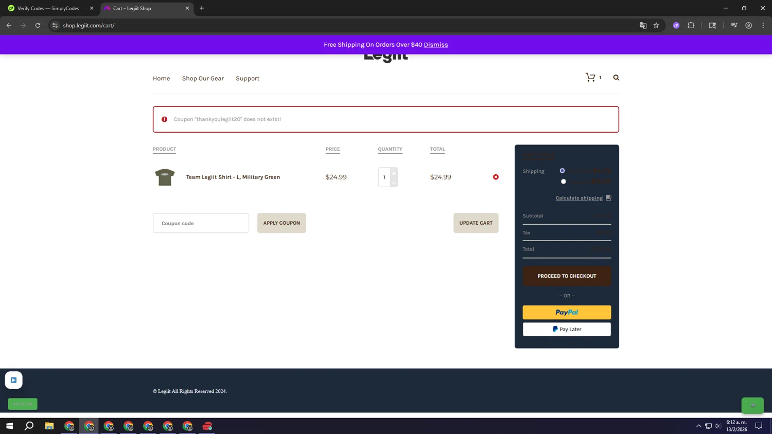Open File Explorer from the taskbar
This screenshot has width=772, height=434.
coord(49,426)
